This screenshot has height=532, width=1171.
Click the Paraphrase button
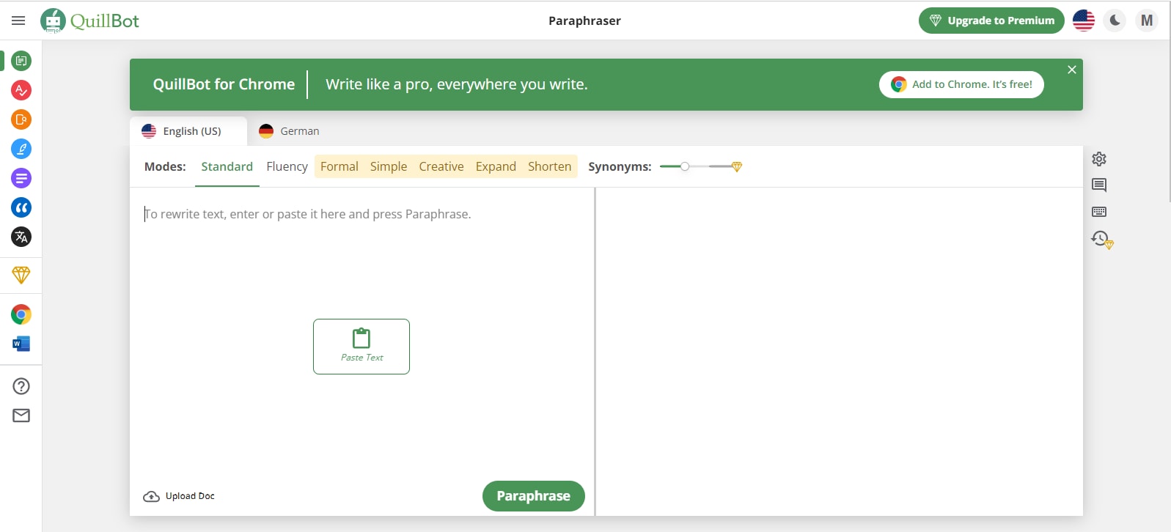pyautogui.click(x=534, y=496)
